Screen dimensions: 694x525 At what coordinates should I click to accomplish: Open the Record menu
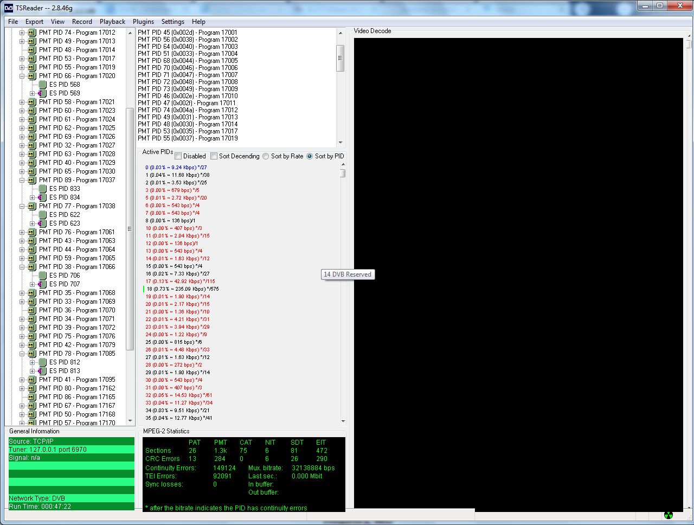pos(82,22)
